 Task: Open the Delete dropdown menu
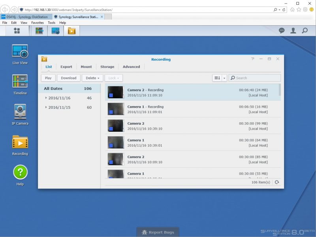[x=93, y=78]
